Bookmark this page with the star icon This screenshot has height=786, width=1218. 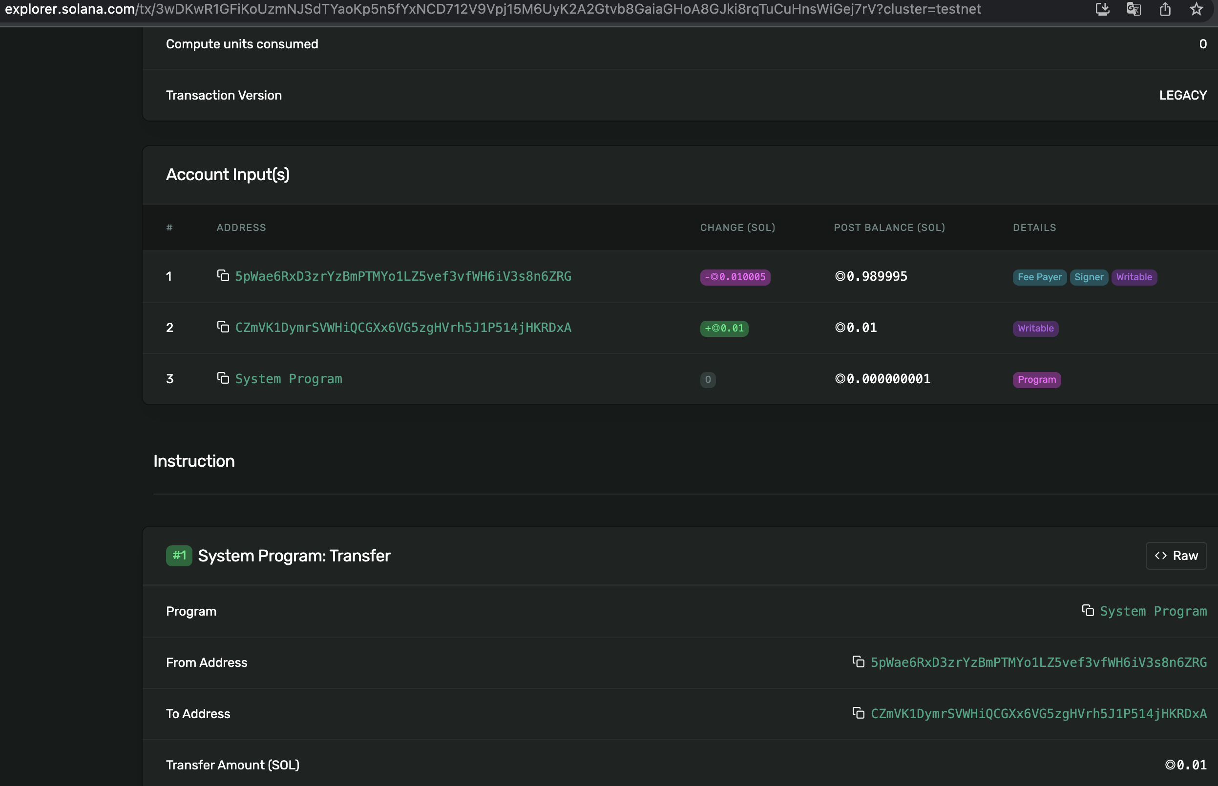pos(1196,9)
